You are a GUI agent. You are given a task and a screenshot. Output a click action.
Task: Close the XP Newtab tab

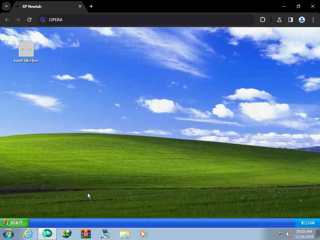(80, 6)
